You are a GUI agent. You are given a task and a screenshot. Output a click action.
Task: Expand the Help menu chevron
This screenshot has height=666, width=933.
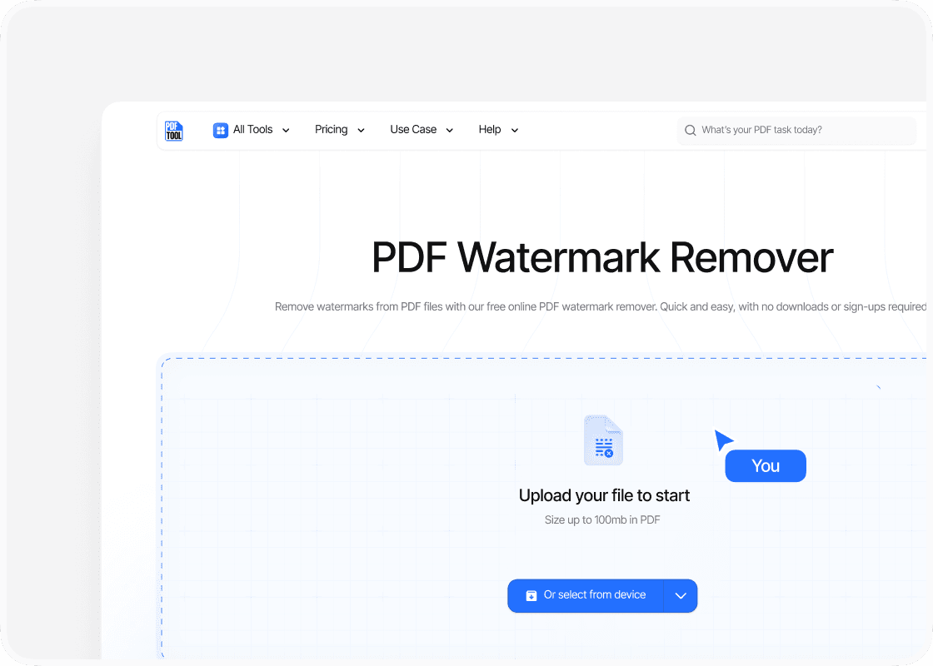click(x=514, y=131)
